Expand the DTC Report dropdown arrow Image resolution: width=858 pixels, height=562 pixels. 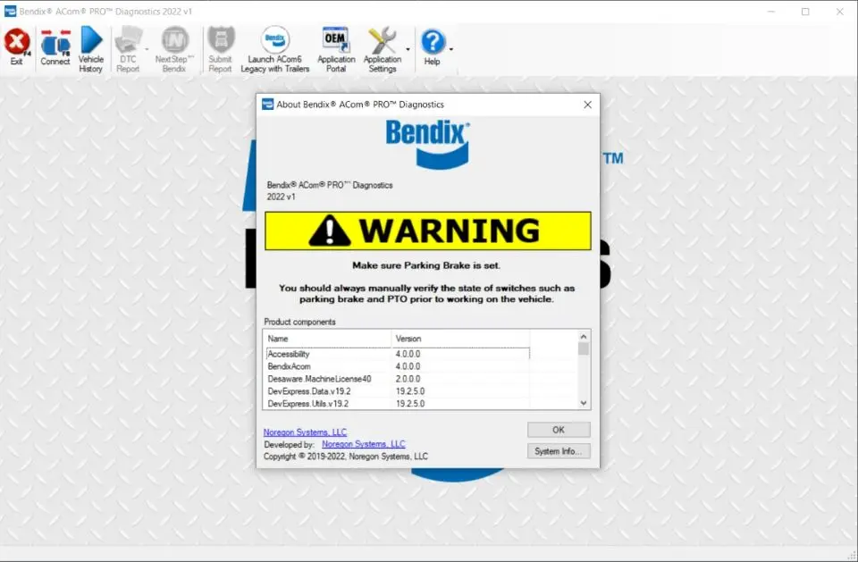[x=147, y=49]
